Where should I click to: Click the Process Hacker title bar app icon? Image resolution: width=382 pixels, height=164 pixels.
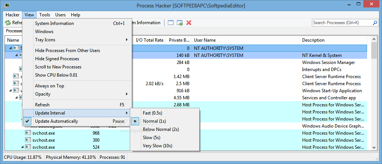[7, 5]
